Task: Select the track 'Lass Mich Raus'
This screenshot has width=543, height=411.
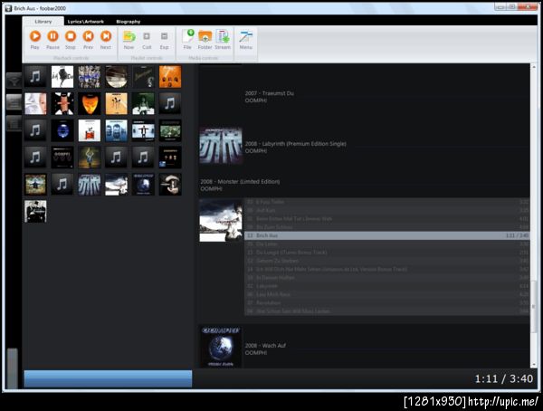Action: coord(387,294)
